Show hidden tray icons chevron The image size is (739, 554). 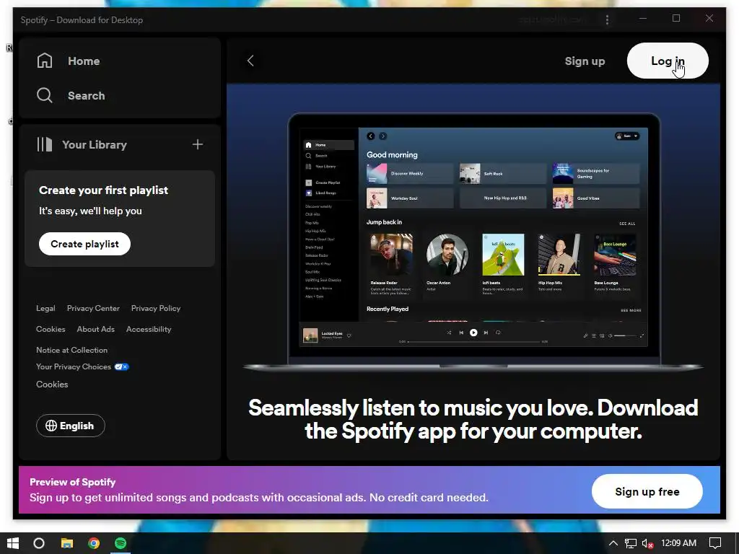(613, 543)
